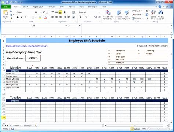Open the Sort & Filter menu
174x132 pixels.
pyautogui.click(x=153, y=15)
